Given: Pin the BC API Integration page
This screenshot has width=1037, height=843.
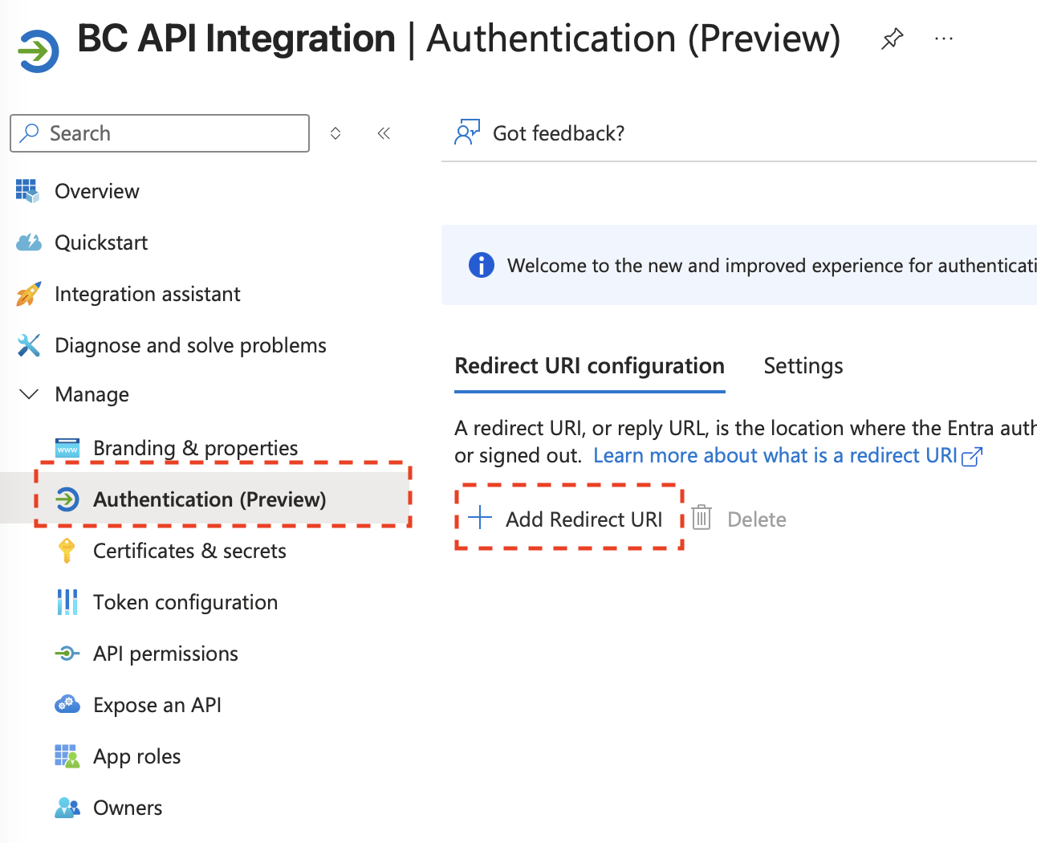Looking at the screenshot, I should pos(892,39).
